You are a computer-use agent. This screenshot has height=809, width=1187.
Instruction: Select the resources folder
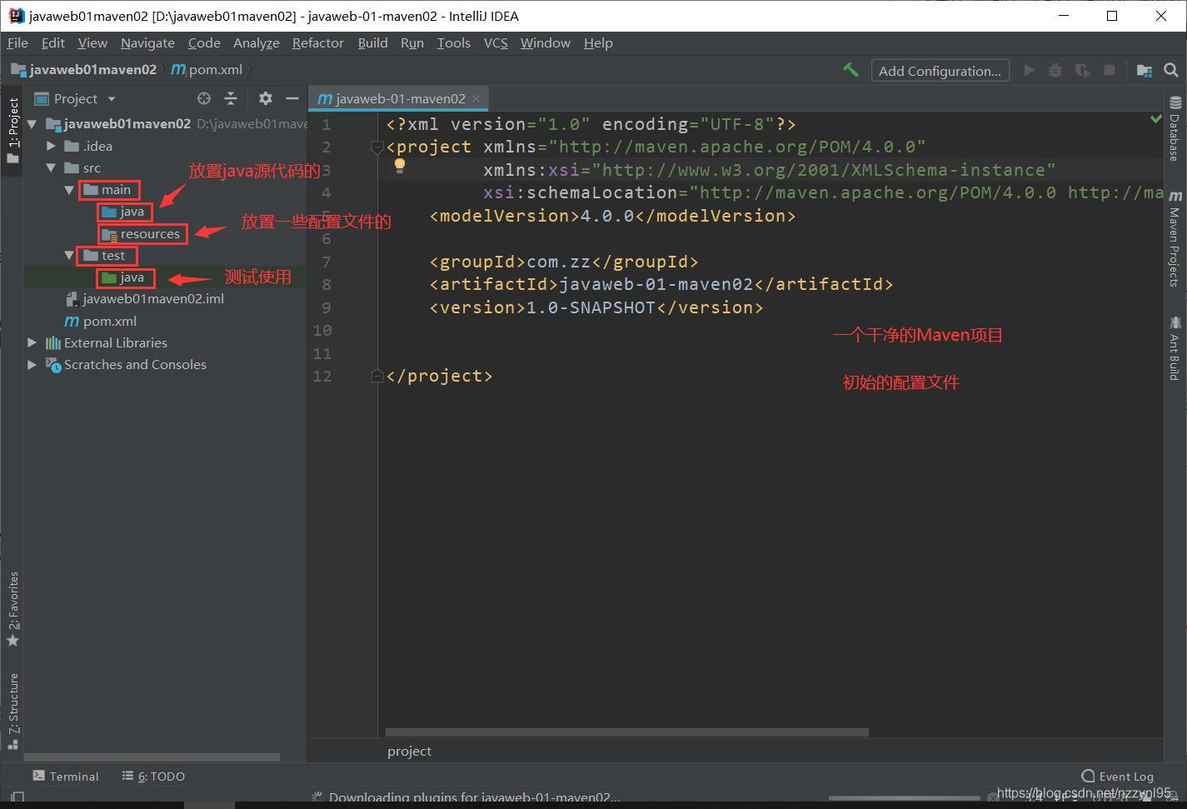click(x=141, y=233)
